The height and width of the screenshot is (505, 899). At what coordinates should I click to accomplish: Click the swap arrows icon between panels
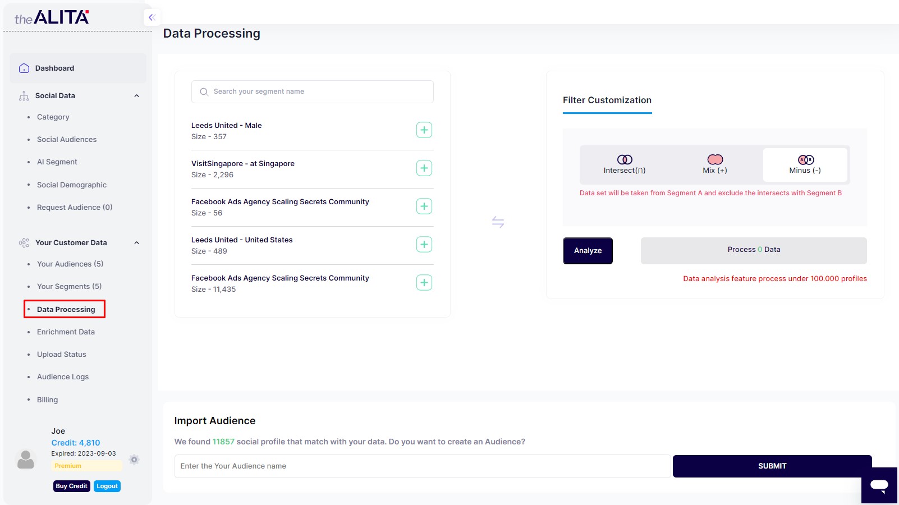498,222
